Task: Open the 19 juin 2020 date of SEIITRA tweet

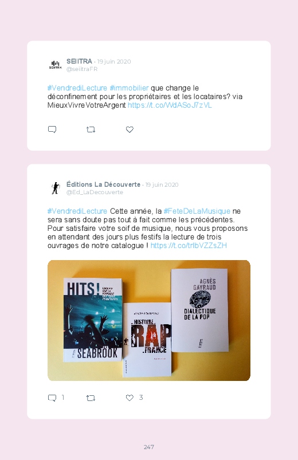Action: (114, 62)
